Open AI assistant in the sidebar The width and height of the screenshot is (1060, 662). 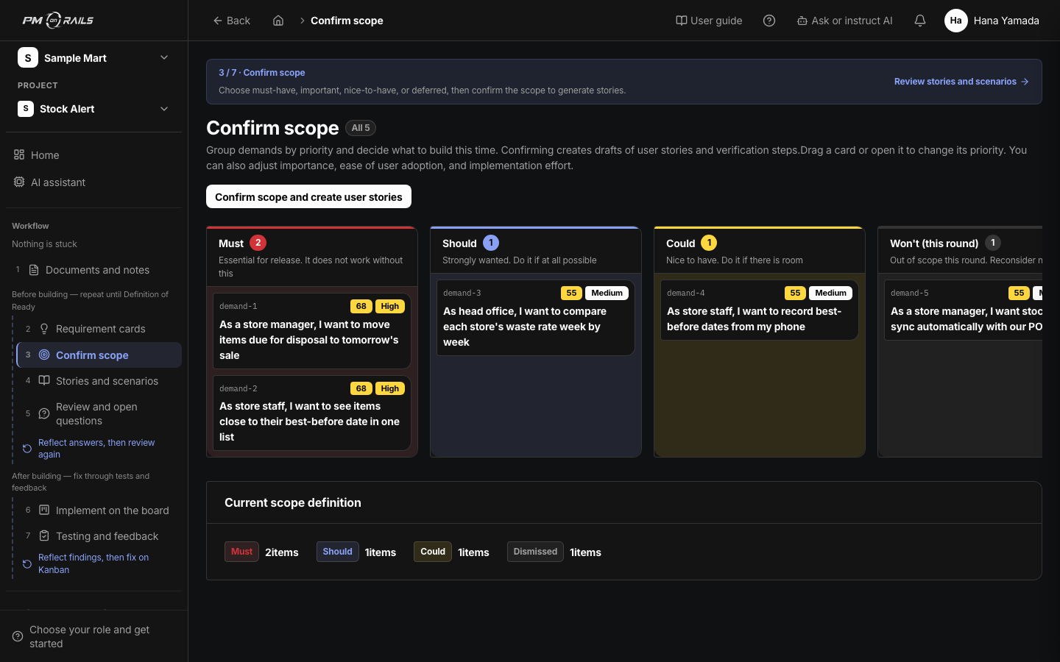(x=93, y=182)
